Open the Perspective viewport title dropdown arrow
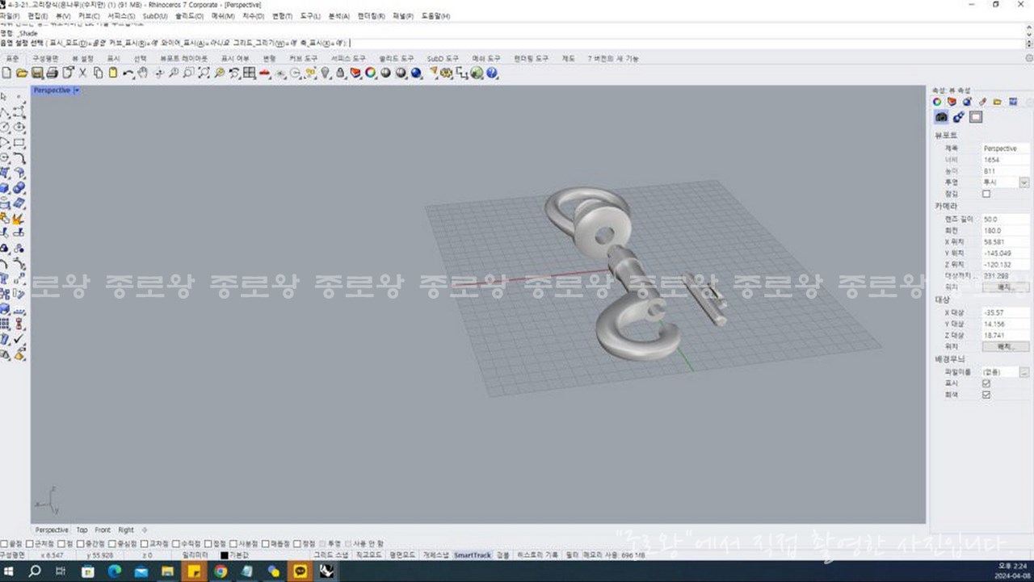Screen dimensions: 1034x582 click(77, 90)
